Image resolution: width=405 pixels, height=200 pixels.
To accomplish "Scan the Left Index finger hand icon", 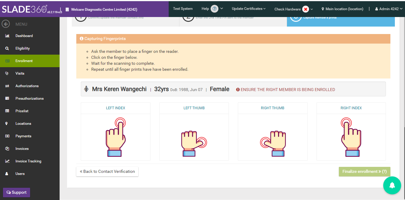I will 116,137.
